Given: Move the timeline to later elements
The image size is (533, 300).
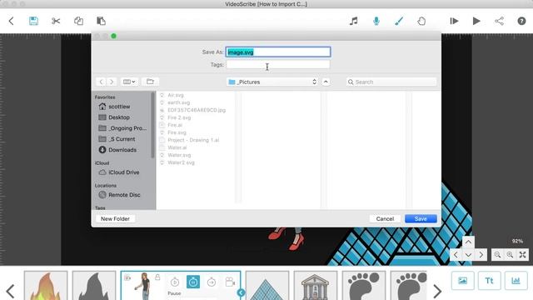Looking at the screenshot, I should 437,291.
